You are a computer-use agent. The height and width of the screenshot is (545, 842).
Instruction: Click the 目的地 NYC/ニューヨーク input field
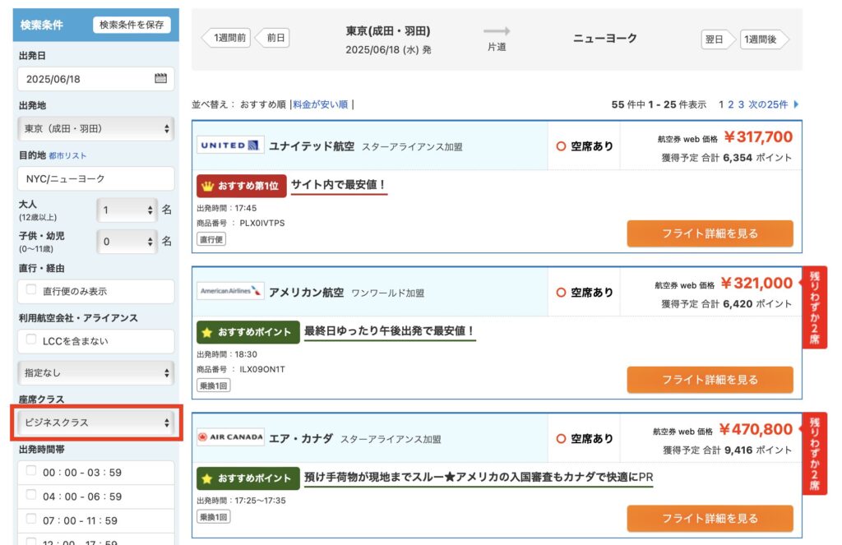tap(96, 179)
